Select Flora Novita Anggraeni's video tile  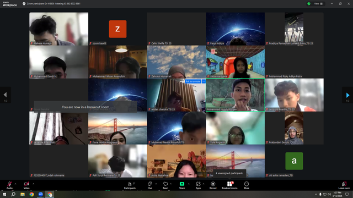pos(117,128)
